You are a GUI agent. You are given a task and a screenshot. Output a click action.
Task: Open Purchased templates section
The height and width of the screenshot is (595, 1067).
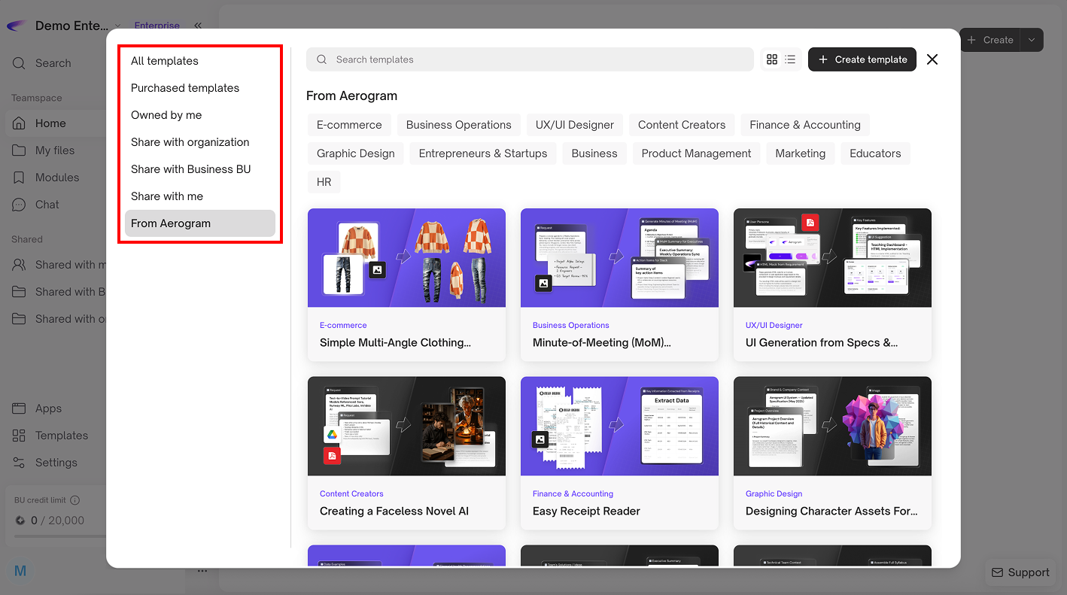185,88
